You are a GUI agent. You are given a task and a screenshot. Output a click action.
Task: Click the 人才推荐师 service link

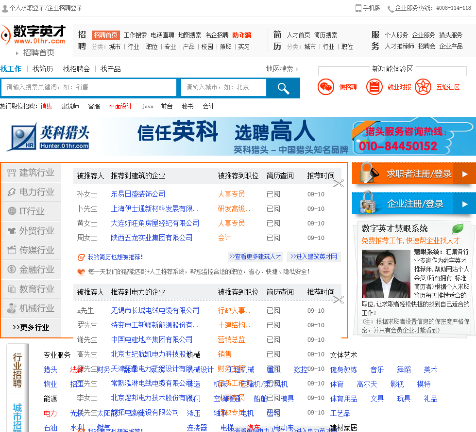point(399,47)
